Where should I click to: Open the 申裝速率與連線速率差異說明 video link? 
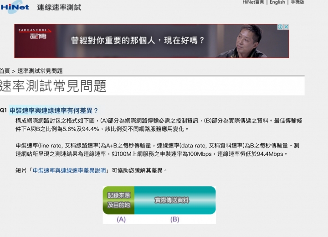[69, 170]
